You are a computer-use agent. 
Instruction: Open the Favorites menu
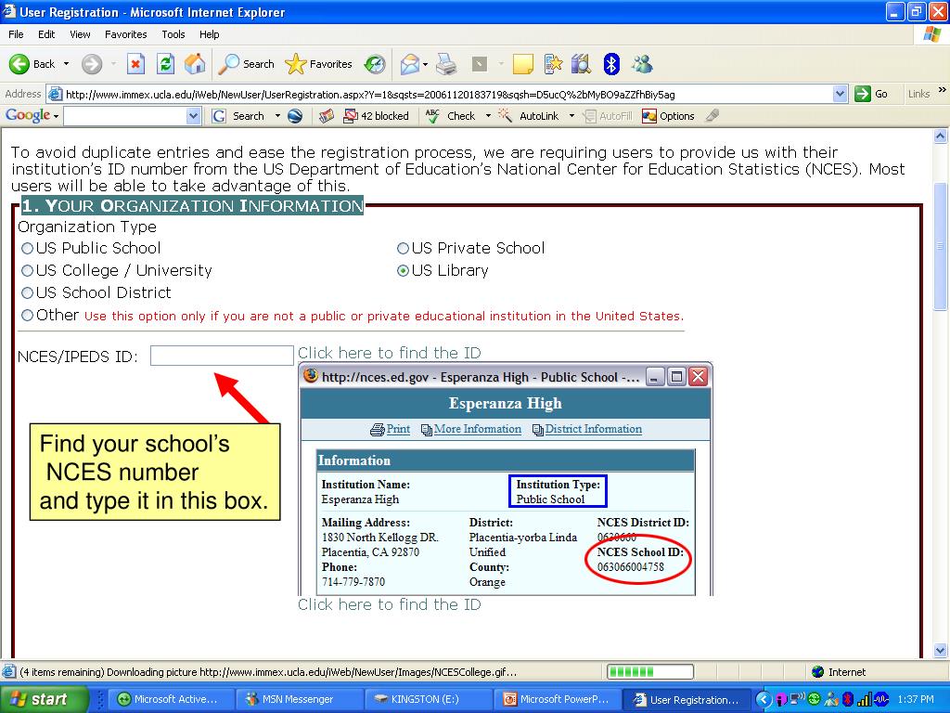click(x=126, y=34)
